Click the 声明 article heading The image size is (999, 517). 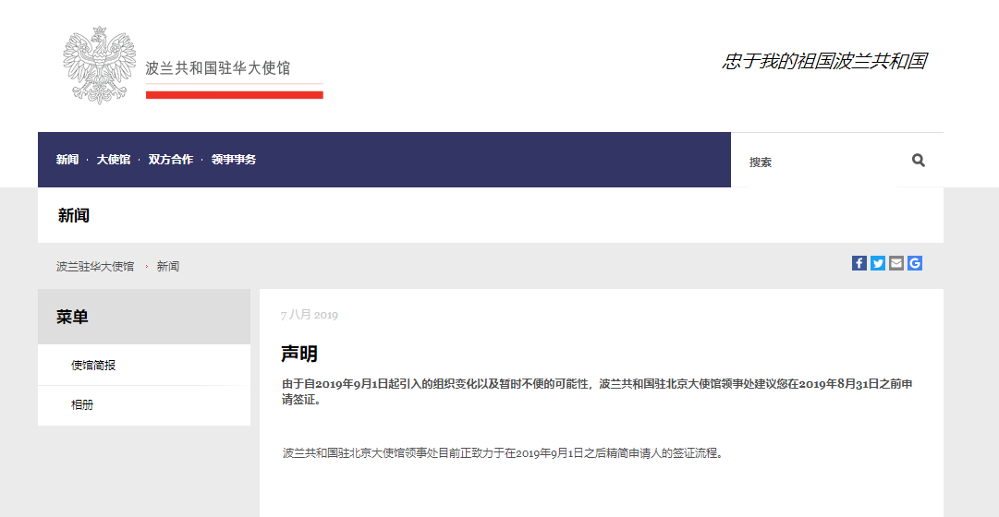299,354
